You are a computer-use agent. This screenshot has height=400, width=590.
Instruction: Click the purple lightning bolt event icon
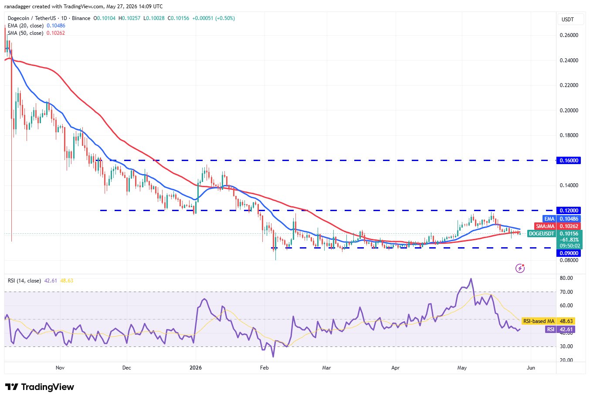click(x=520, y=268)
